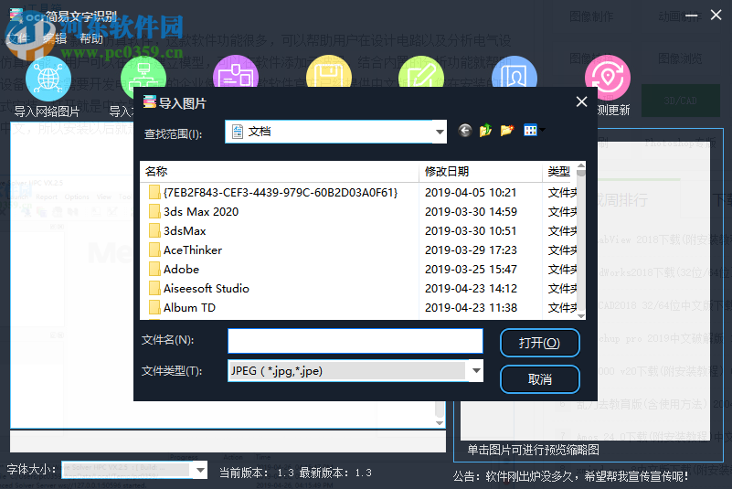Click the pink check-update icon
Viewport: 732px width, 489px height.
(x=608, y=78)
